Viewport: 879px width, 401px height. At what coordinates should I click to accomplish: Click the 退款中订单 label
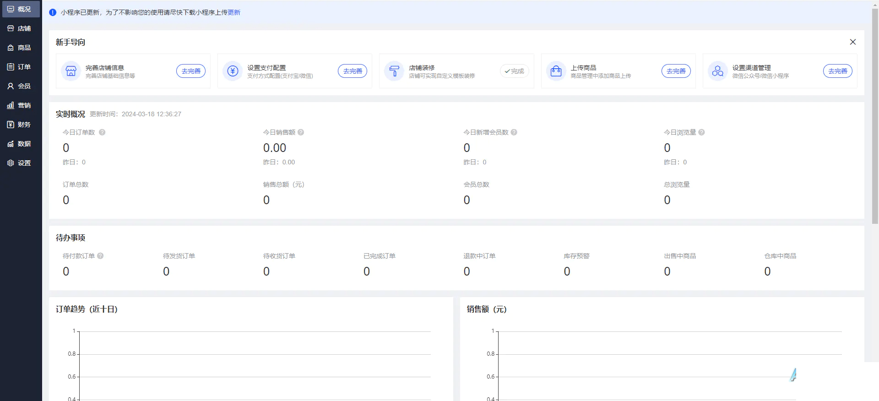pos(479,256)
